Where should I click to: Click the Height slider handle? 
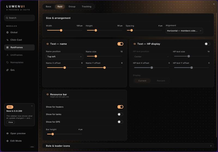coord(96,30)
